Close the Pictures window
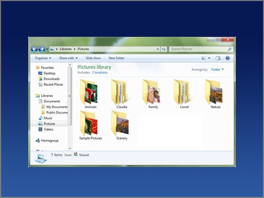The height and width of the screenshot is (198, 264). point(228,40)
